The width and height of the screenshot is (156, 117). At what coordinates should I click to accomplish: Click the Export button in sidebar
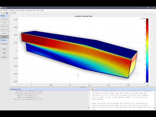pyautogui.click(x=5, y=49)
